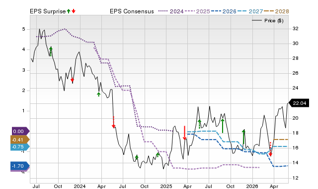Select the 30 label on the price axis
Viewport: 318px width, 189px height.
click(x=296, y=44)
